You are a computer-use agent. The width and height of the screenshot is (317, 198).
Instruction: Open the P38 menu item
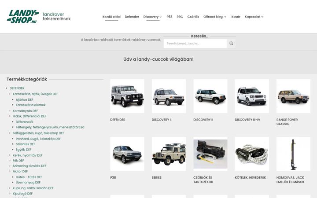[x=170, y=17]
